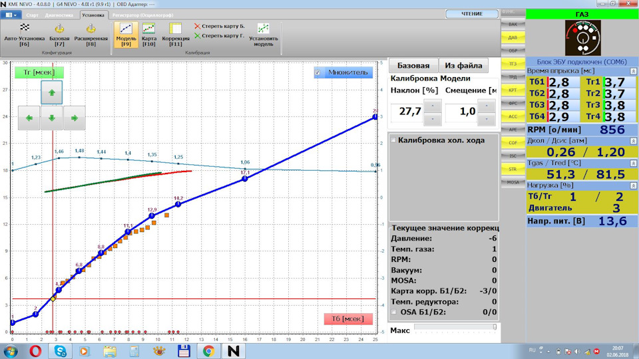Open Opera browser from taskbar

[x=35, y=351]
